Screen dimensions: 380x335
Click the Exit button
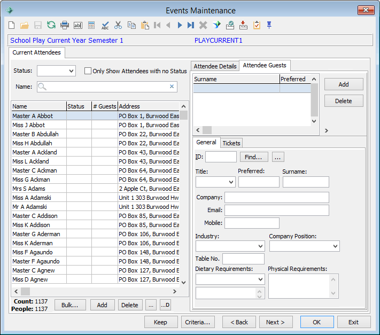(354, 322)
